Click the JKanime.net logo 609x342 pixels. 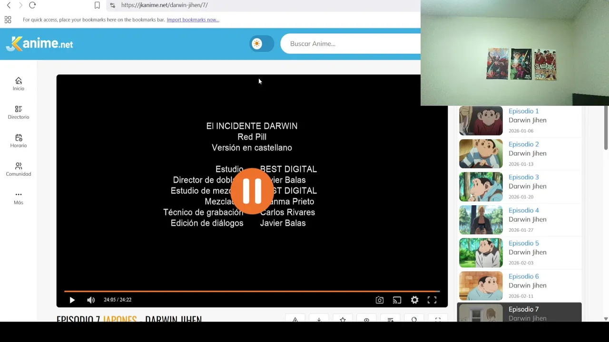point(39,44)
